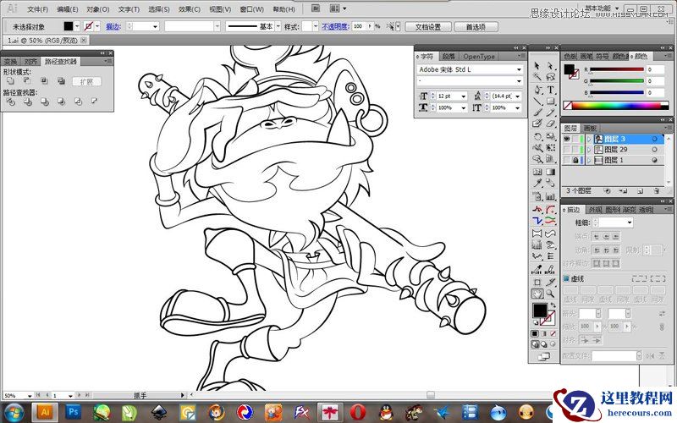Click the 文档设置 button

pos(428,27)
